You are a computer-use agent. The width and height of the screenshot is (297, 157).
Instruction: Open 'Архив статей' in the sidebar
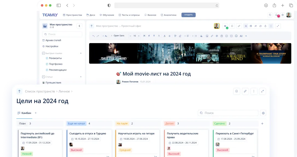53,40
